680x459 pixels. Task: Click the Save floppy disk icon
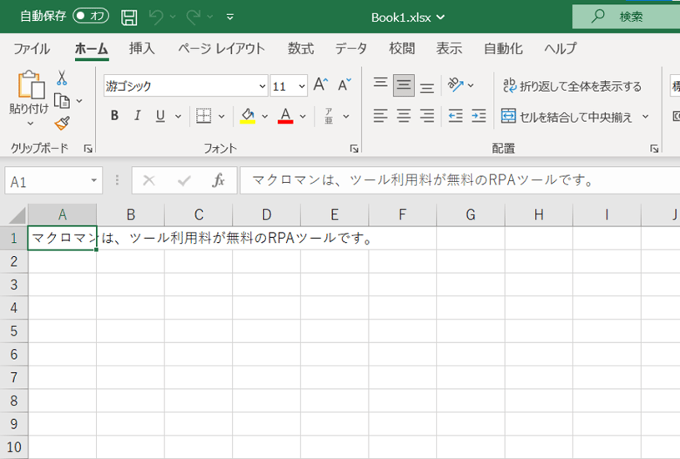click(128, 18)
